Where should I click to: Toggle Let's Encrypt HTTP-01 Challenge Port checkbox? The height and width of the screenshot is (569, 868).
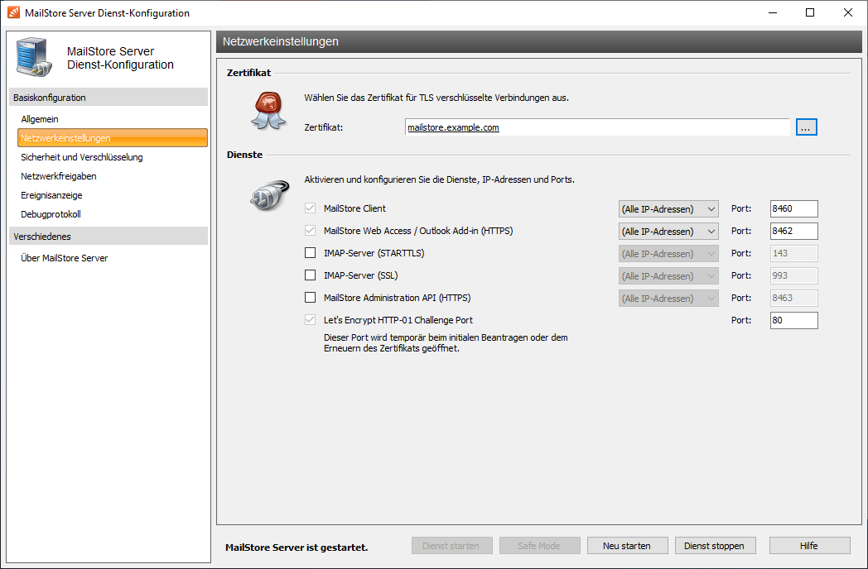(x=310, y=320)
